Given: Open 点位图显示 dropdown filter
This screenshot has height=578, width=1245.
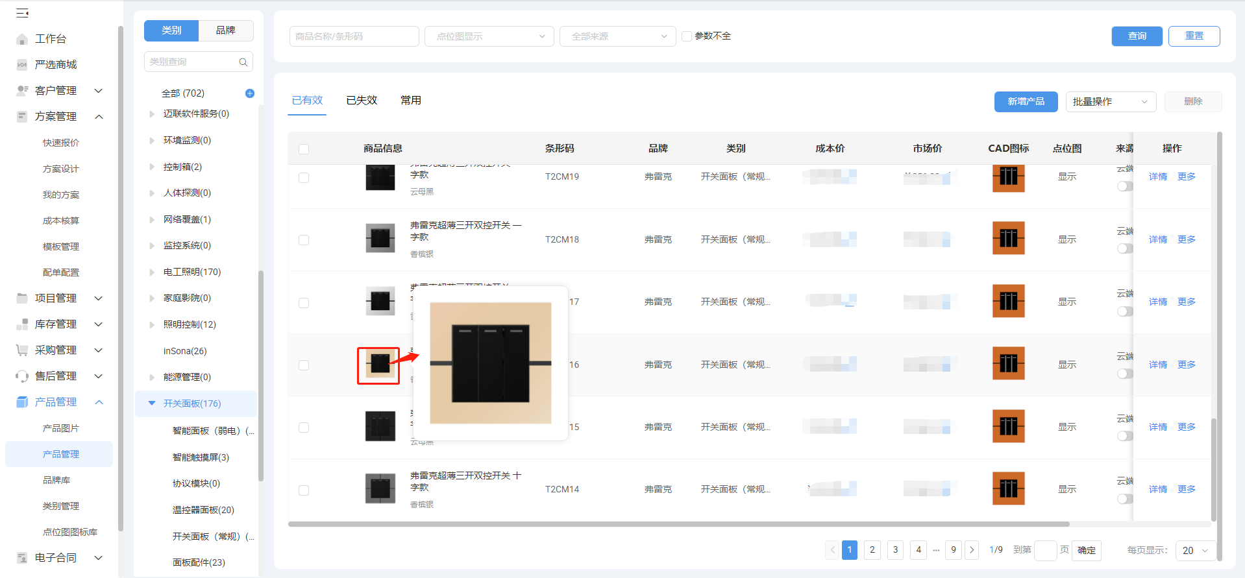Looking at the screenshot, I should coord(489,36).
